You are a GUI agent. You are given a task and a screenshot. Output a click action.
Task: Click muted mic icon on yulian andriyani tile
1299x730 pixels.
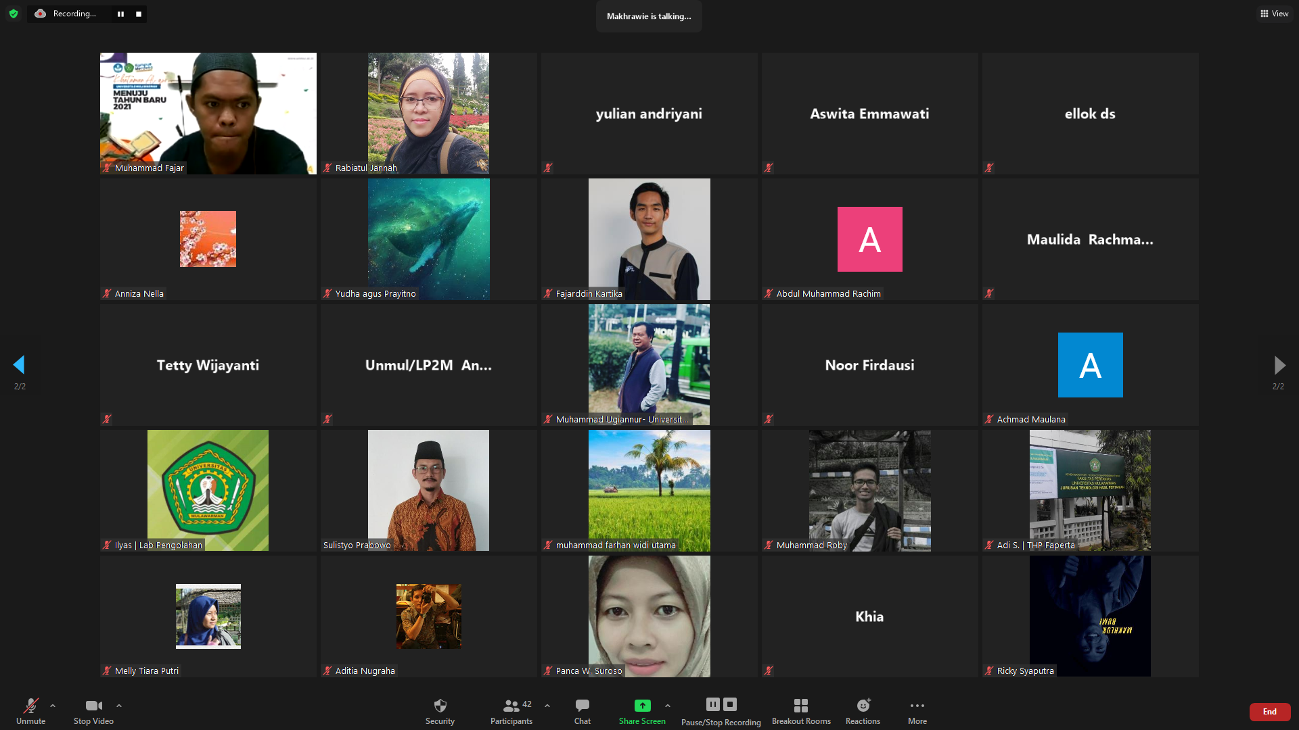pos(548,168)
